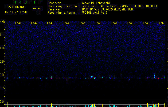168x107 pixels.
Task: Click the 0.6 kHz axis label
Action: pos(2,102)
